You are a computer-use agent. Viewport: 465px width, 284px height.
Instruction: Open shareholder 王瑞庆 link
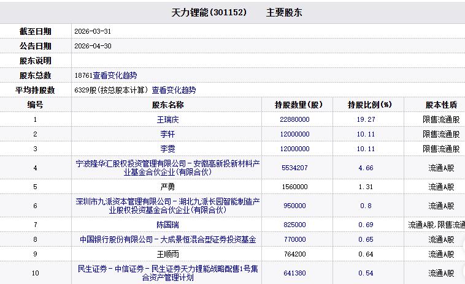[x=168, y=119]
